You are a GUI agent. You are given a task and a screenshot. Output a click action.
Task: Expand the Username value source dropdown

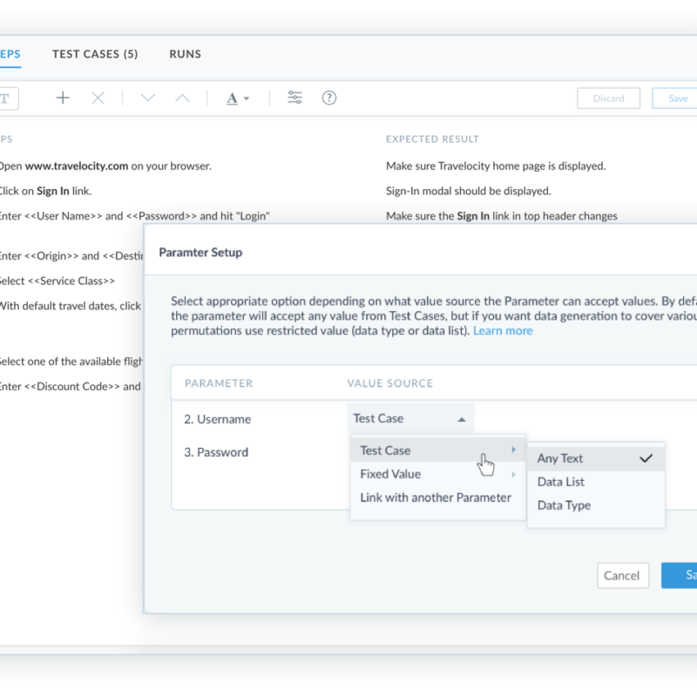tap(410, 419)
